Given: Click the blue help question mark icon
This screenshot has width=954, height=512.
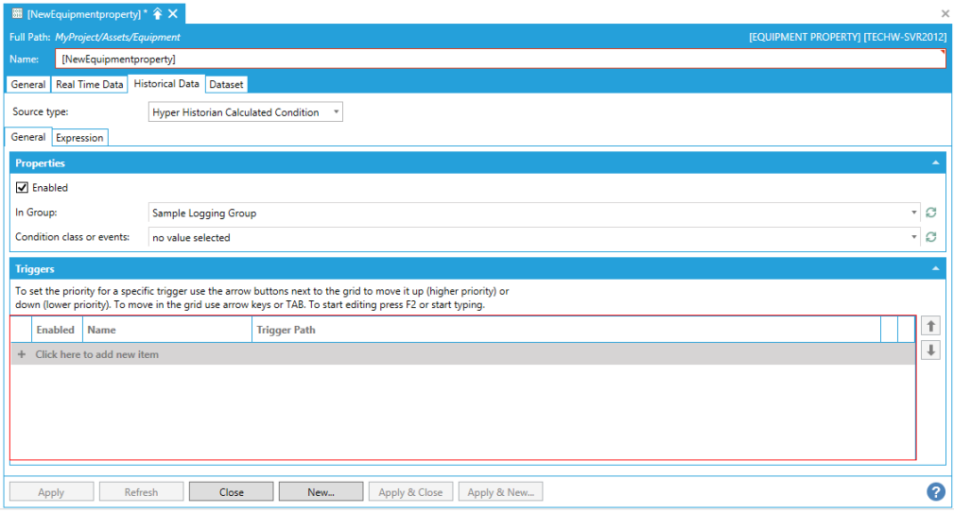Looking at the screenshot, I should (x=935, y=491).
